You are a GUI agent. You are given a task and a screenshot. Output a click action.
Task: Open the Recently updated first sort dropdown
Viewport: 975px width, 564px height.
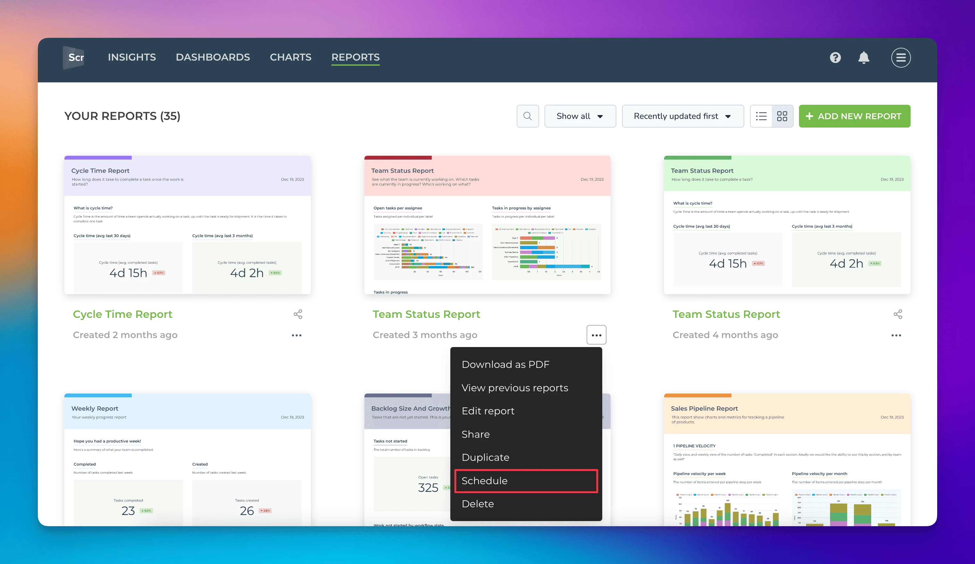(x=682, y=116)
